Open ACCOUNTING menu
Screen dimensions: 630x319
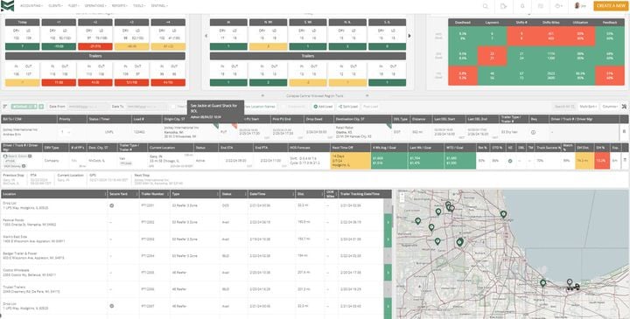pos(31,6)
